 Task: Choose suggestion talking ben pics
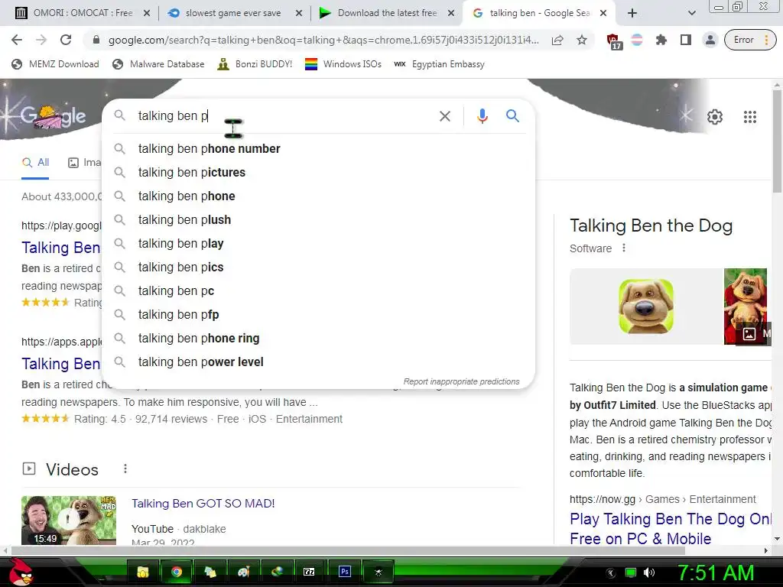(x=318, y=267)
